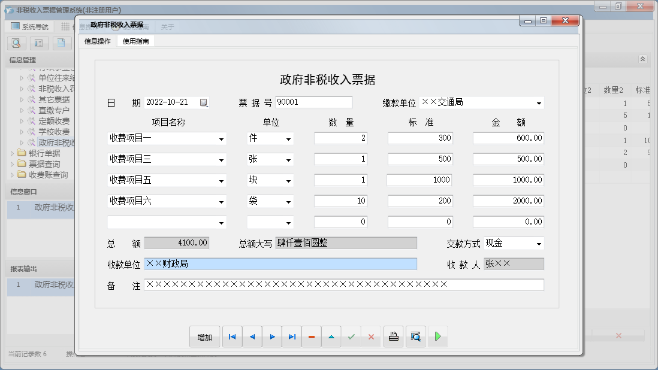
Task: Jump to the last record
Action: click(x=292, y=336)
